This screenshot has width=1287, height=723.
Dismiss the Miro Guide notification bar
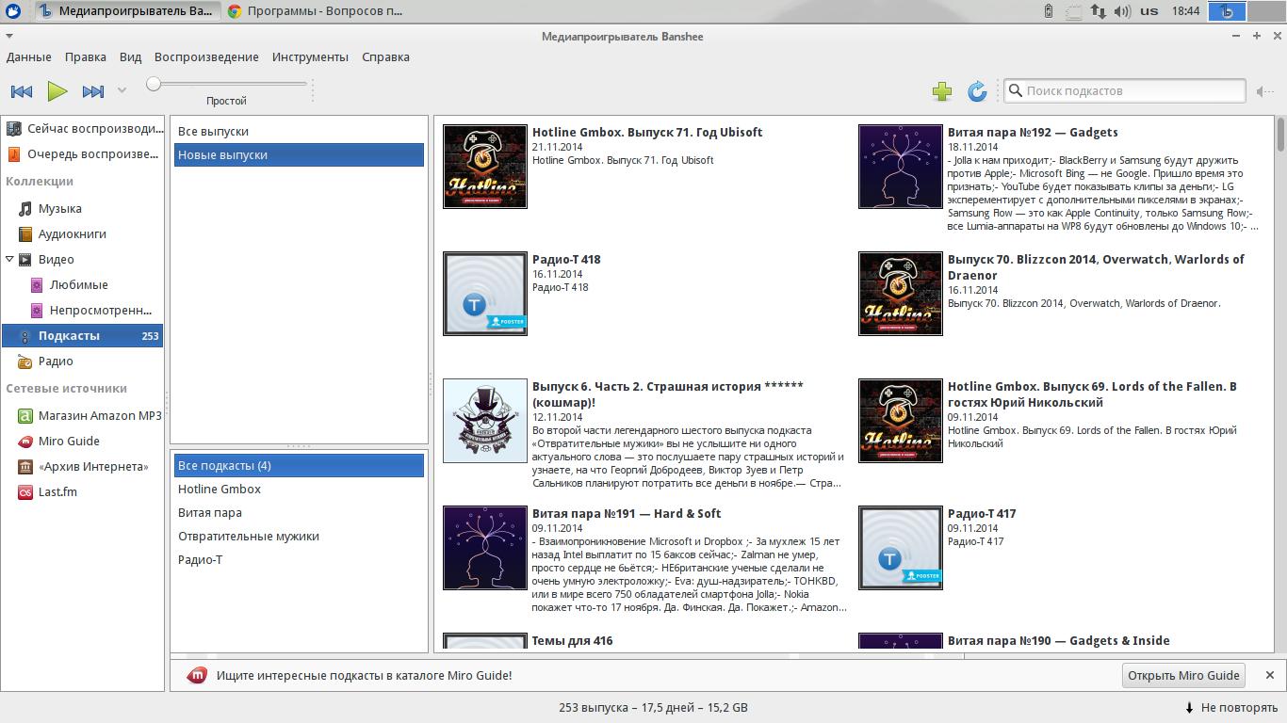(1269, 675)
